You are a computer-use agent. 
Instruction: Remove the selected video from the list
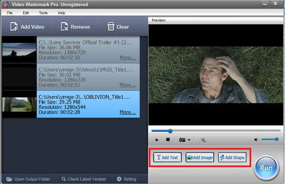[x=75, y=27]
